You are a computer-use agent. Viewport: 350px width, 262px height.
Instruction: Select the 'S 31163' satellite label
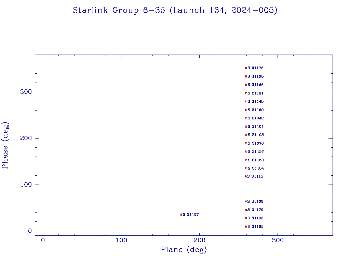[255, 218]
